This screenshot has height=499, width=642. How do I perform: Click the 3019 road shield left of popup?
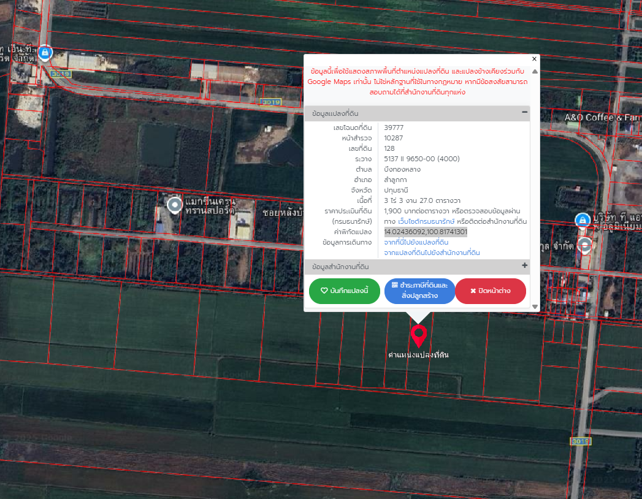coord(270,102)
